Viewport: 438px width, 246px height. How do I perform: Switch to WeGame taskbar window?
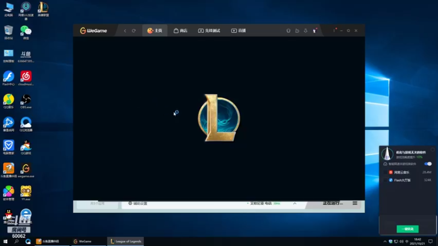88,242
